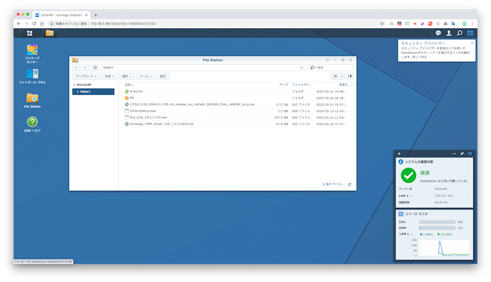Select the Synology_VMM_Guest_Tool ISO file

click(238, 124)
